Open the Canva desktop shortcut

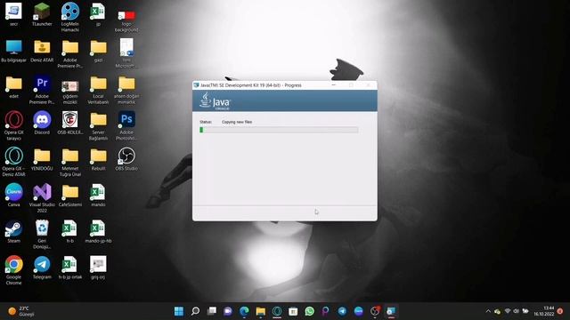(x=14, y=196)
